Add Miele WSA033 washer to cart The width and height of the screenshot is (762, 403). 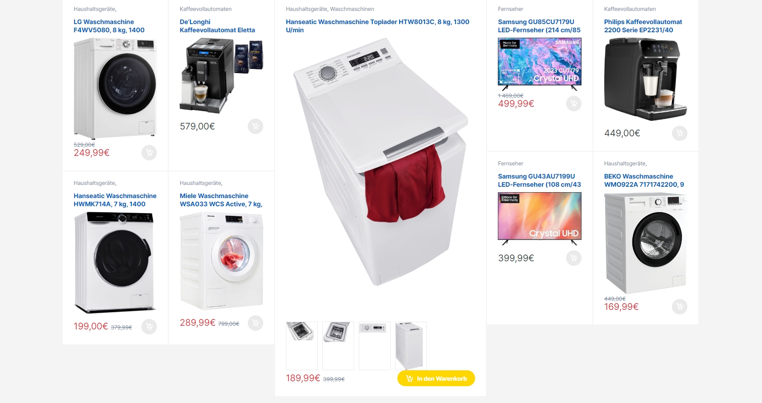click(256, 323)
